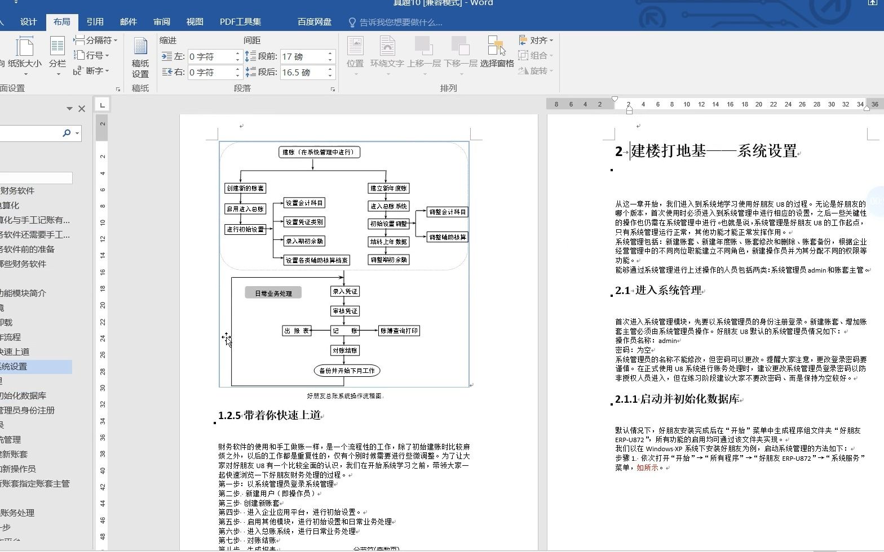
Task: Open the 页面设置 dialog launcher
Action: 118,89
